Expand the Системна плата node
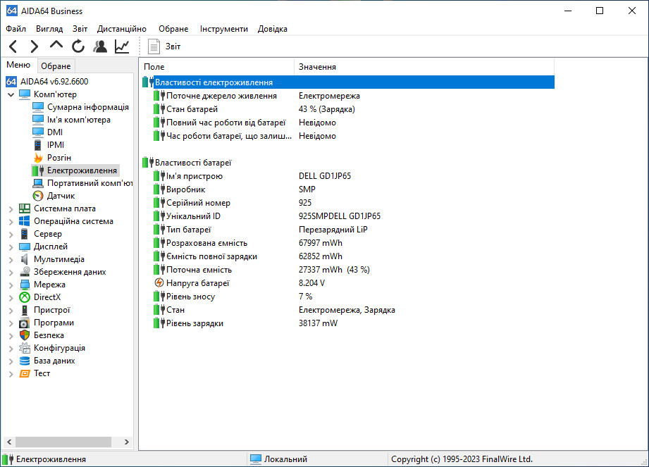This screenshot has height=467, width=649. [11, 208]
